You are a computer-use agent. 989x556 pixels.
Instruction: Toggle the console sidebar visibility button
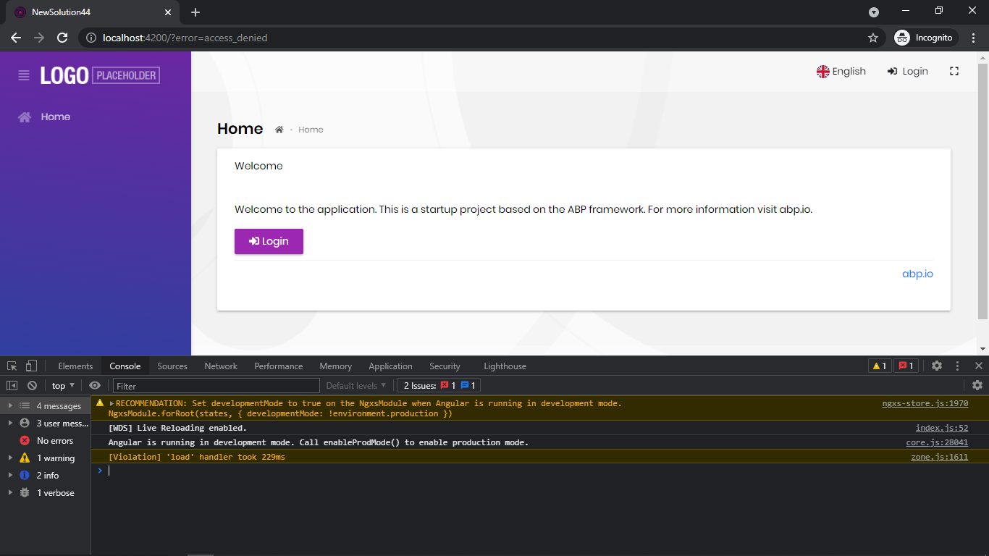click(12, 386)
